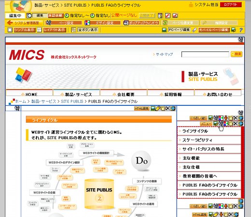Click the 承認依頼 button

pyautogui.click(x=56, y=15)
